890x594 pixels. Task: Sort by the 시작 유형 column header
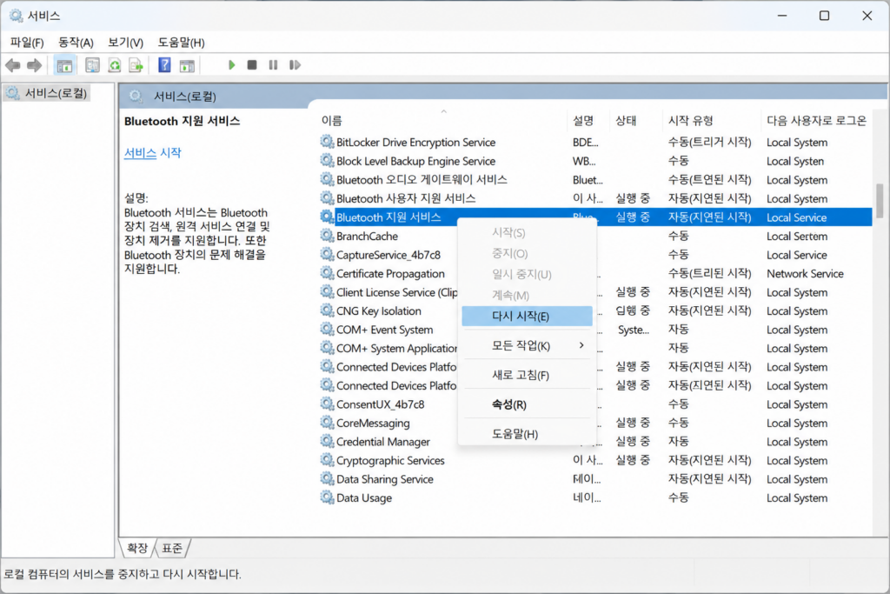pos(712,120)
